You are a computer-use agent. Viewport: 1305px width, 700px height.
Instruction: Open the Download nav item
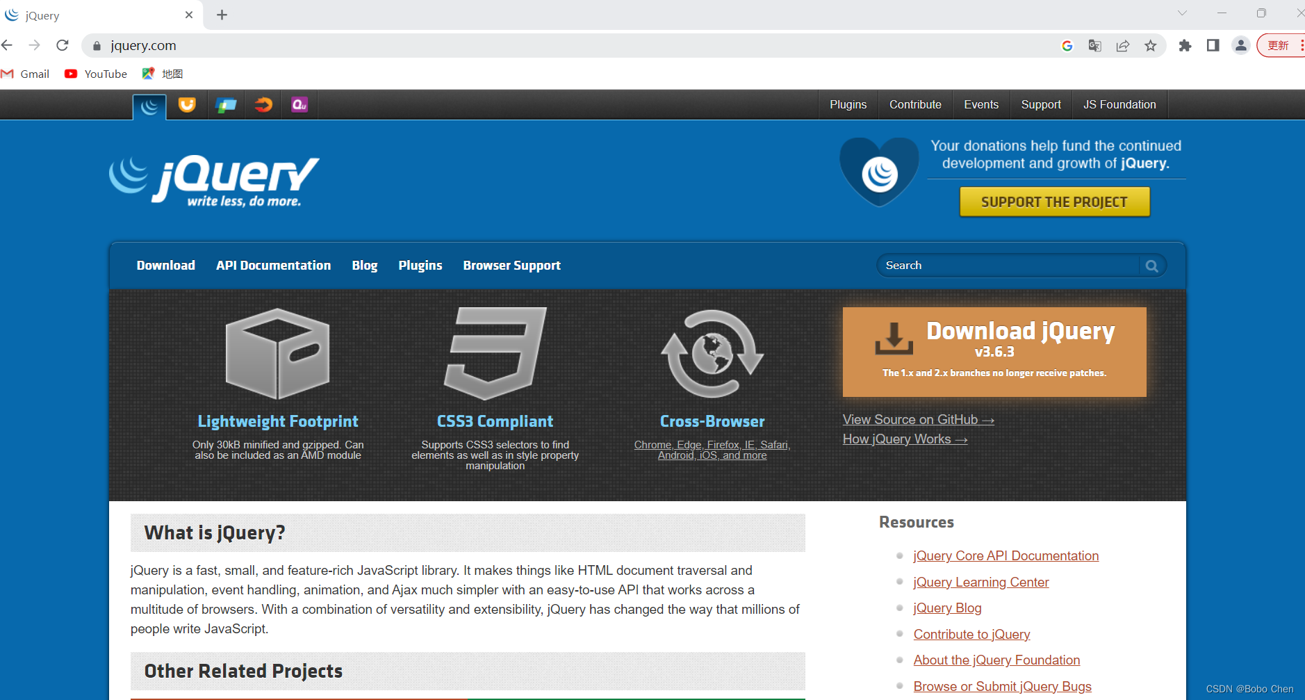[165, 266]
